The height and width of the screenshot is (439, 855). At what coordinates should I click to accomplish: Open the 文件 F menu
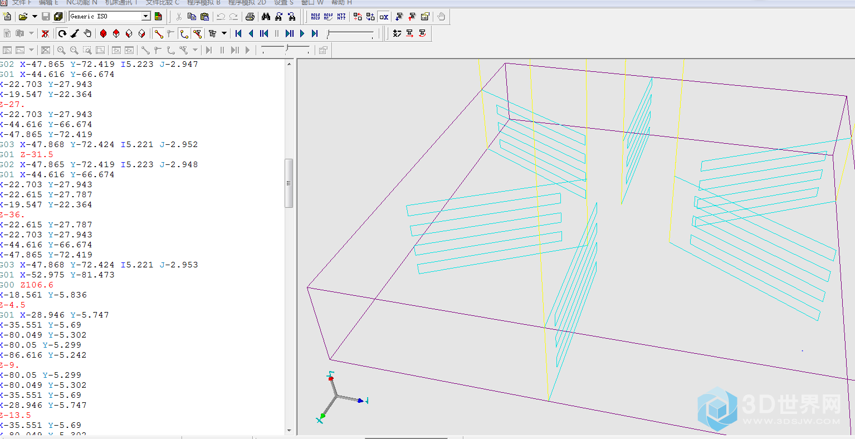(x=22, y=3)
